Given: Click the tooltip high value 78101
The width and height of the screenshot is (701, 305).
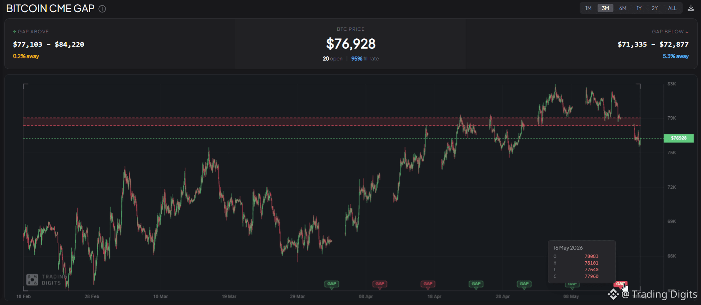Looking at the screenshot, I should (x=591, y=263).
